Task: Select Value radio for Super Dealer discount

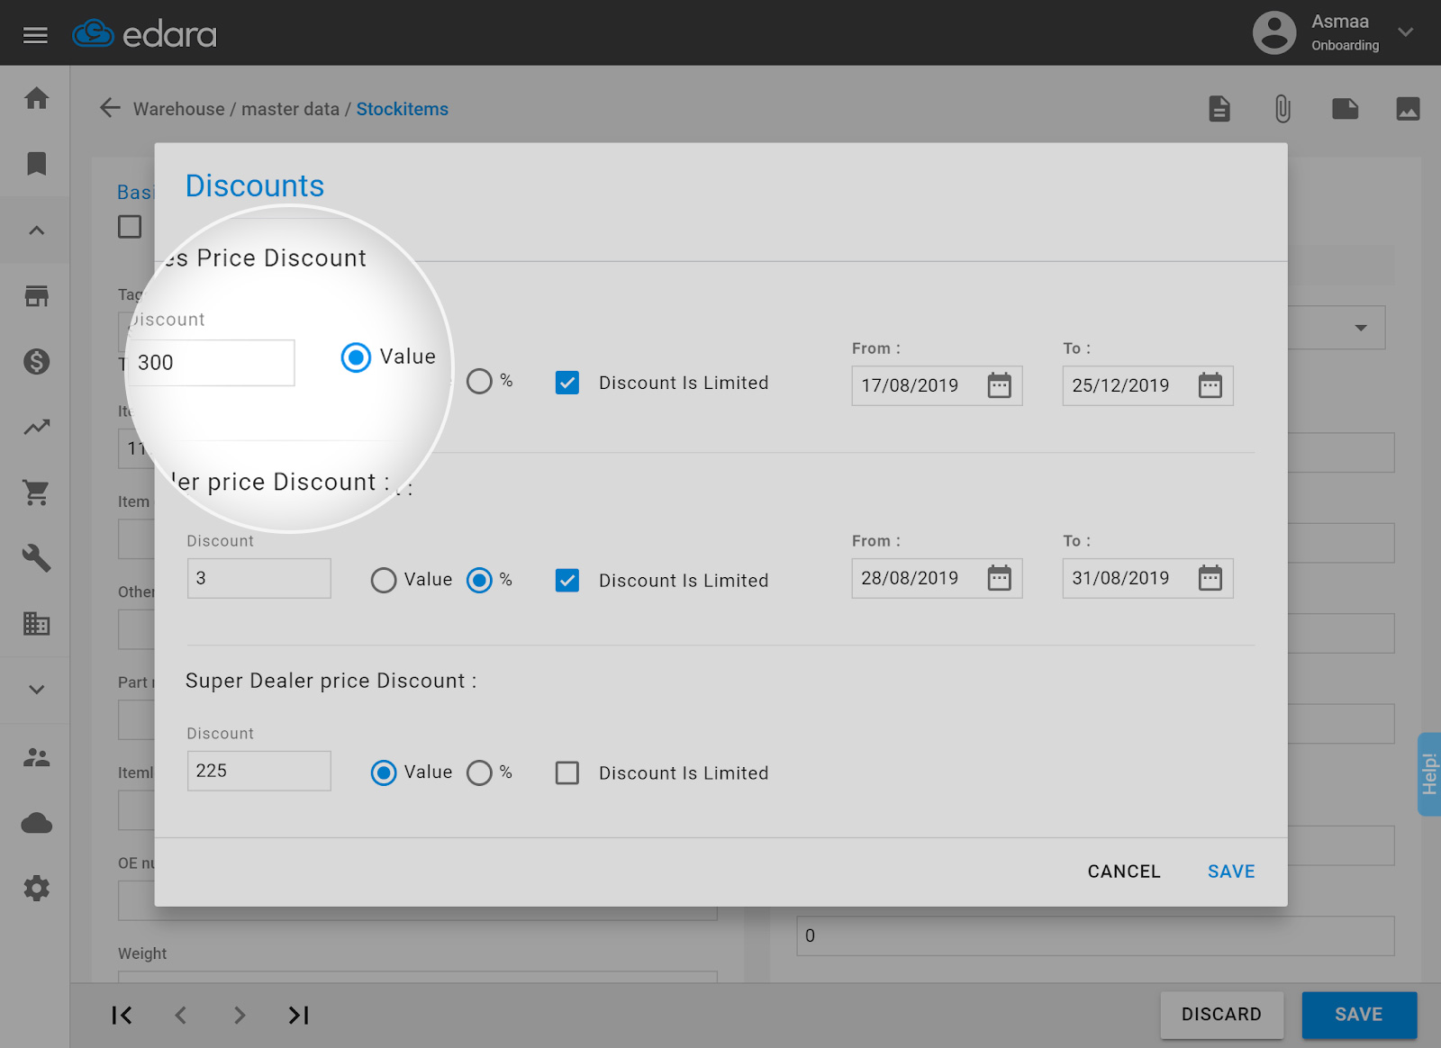Action: (x=384, y=773)
